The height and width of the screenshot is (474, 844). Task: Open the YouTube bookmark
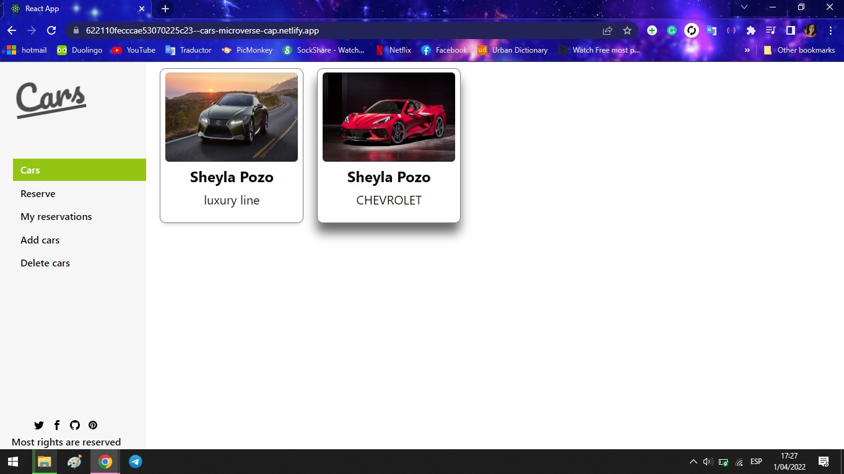point(133,50)
